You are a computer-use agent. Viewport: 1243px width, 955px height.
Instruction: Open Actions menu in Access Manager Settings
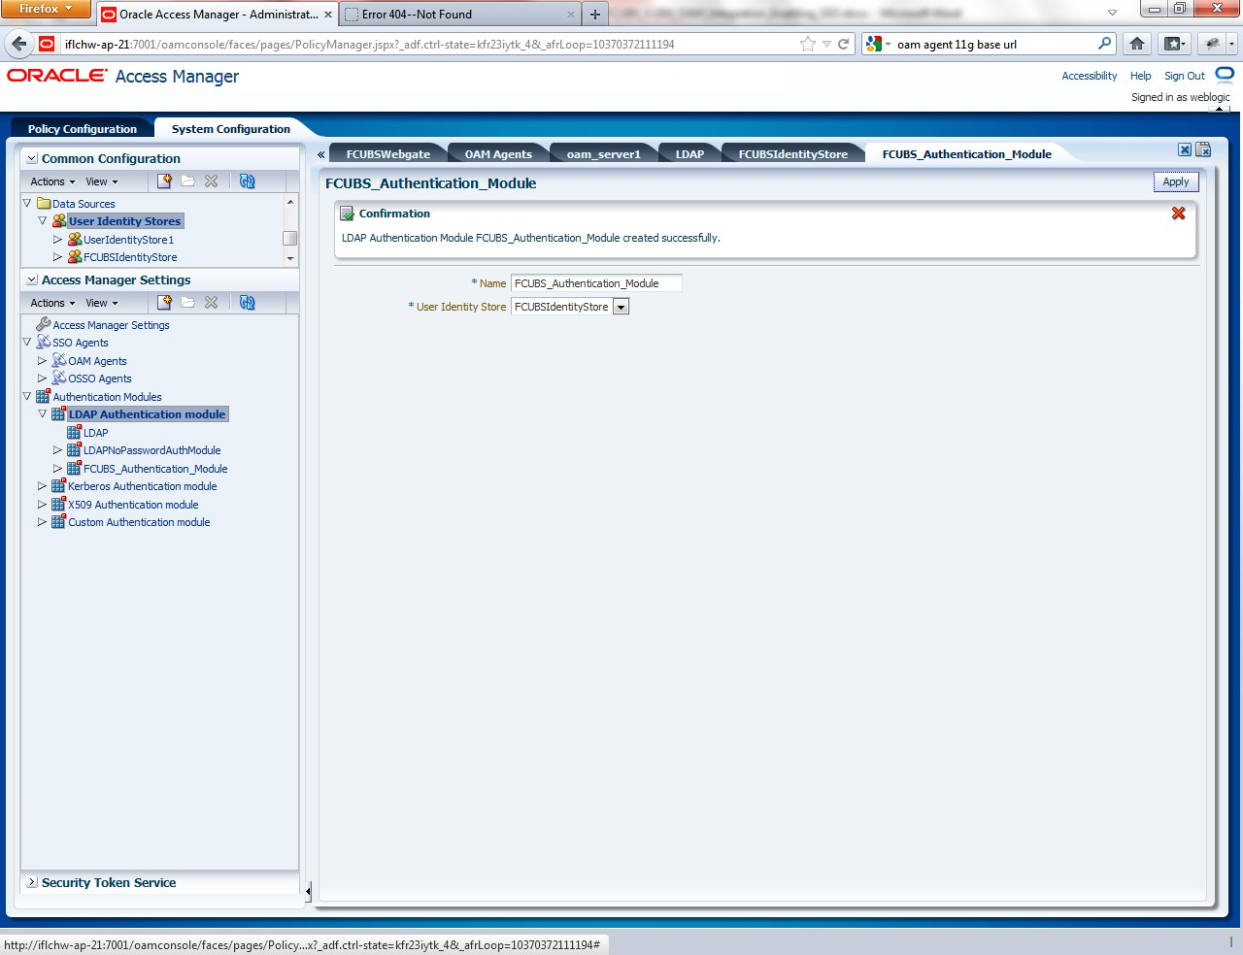52,303
